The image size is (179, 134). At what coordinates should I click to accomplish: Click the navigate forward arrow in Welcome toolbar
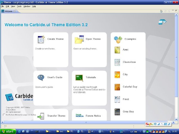click(169, 11)
